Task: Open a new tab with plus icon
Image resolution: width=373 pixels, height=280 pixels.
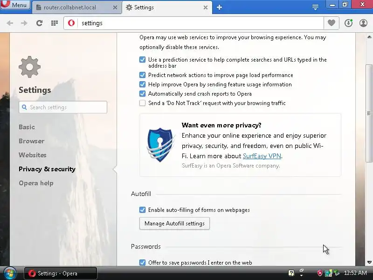Action: (219, 7)
